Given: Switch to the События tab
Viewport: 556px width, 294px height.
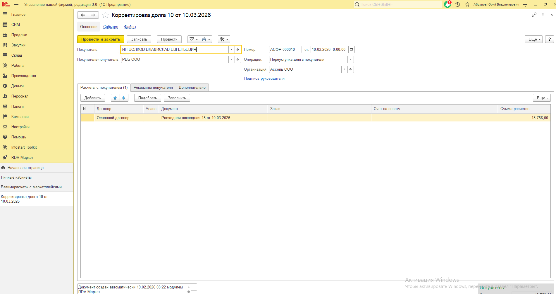Looking at the screenshot, I should (111, 27).
